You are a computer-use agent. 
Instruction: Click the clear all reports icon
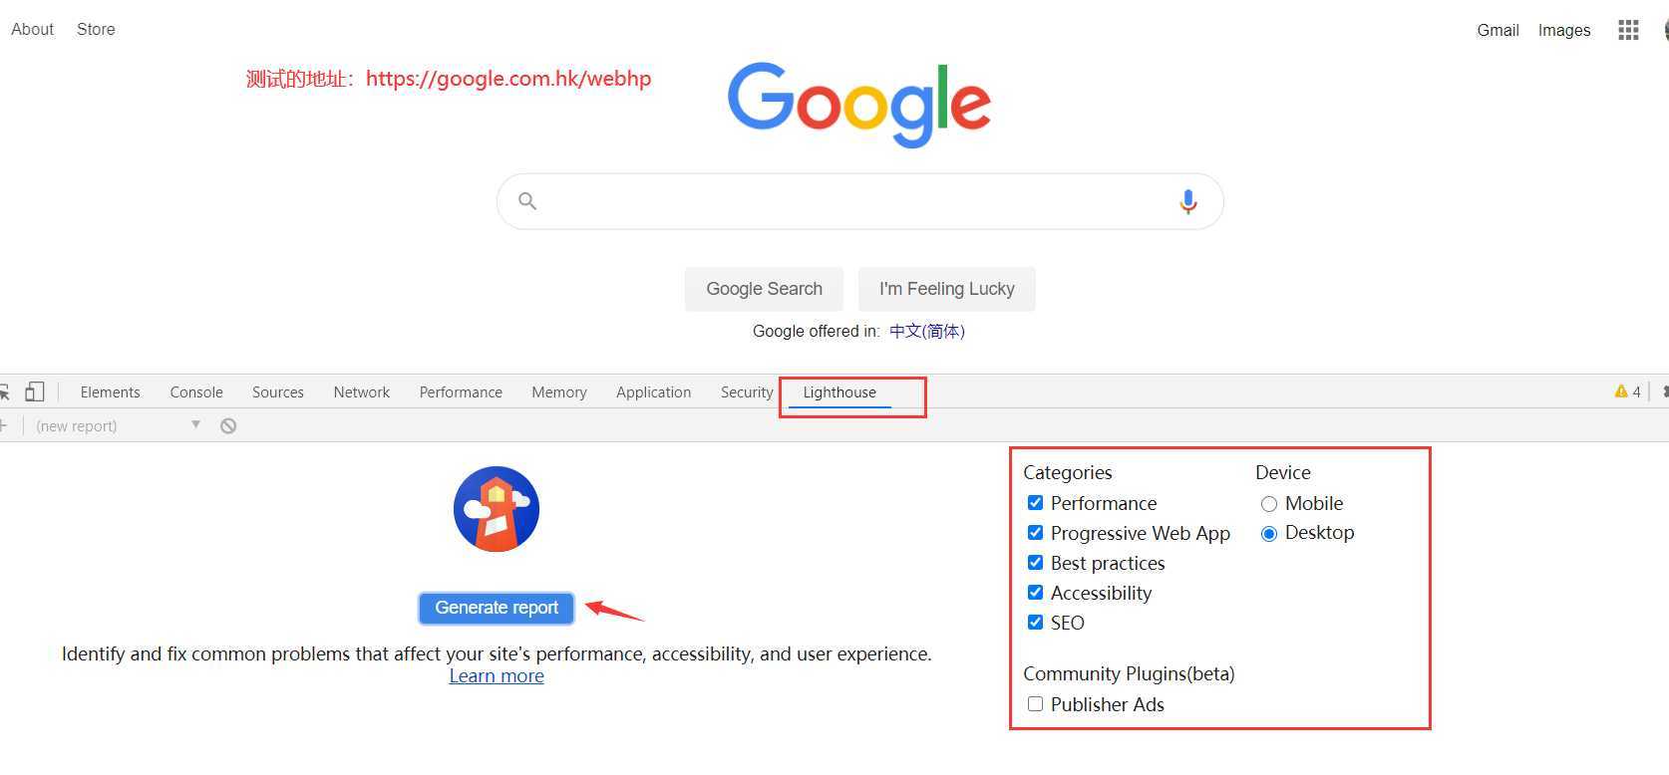click(228, 426)
